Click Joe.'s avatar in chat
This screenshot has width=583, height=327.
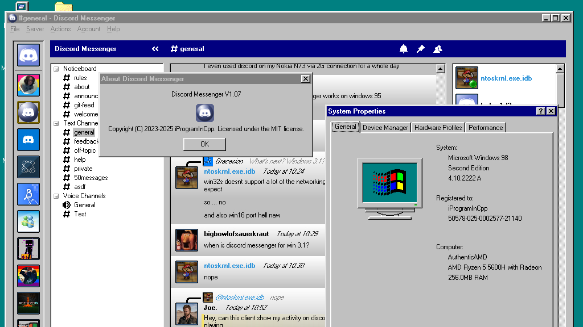(187, 313)
